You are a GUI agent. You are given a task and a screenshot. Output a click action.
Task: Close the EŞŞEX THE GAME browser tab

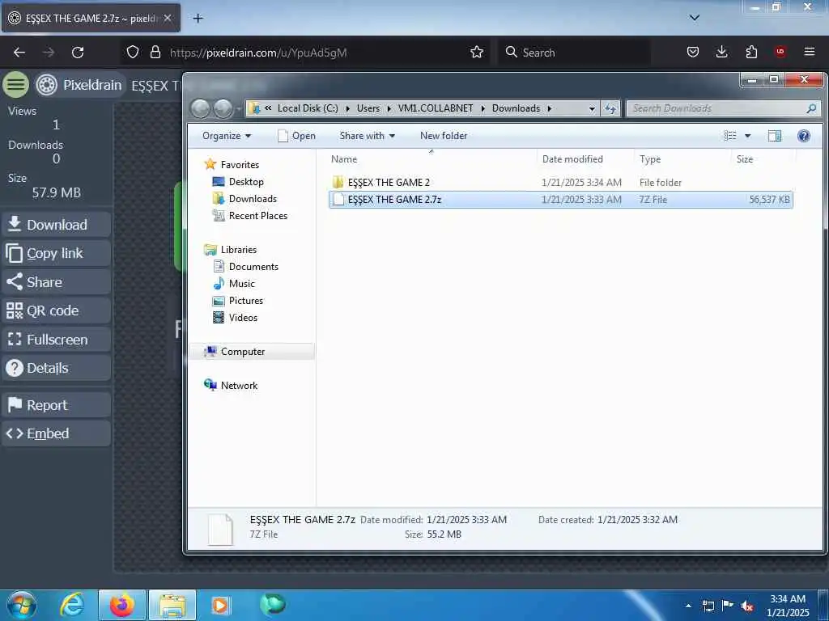point(168,18)
